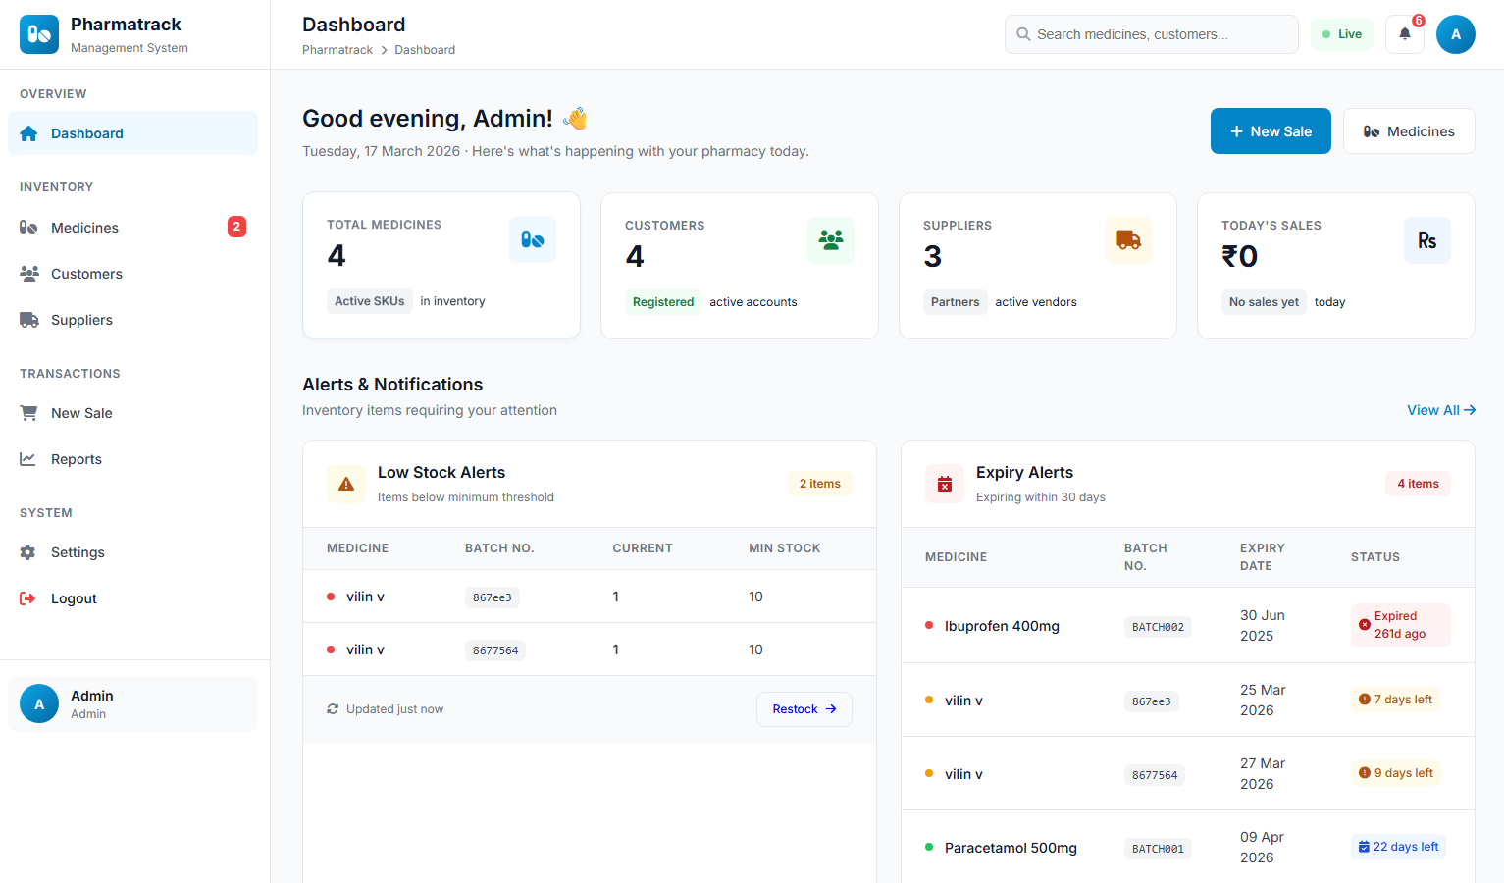
Task: Click the Total Medicines pill icon
Action: point(532,239)
